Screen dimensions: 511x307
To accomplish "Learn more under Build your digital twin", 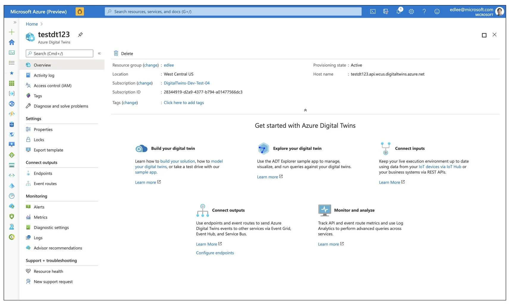I will pos(148,182).
